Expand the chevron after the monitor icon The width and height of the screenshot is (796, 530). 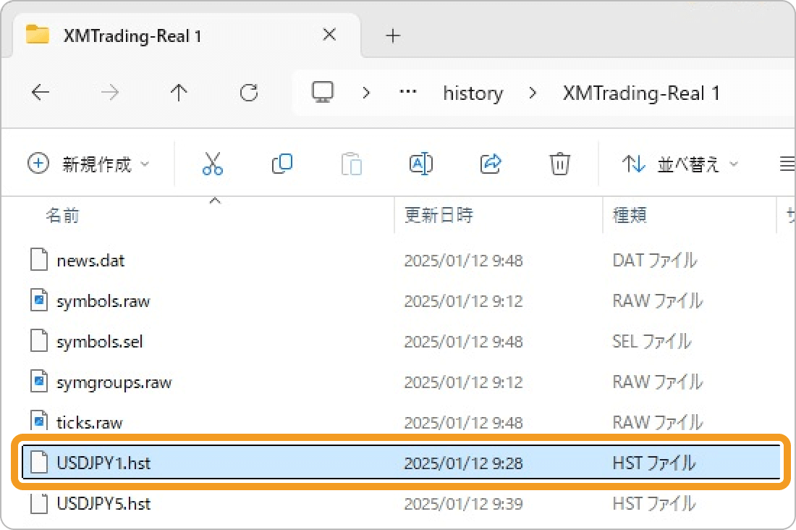[366, 93]
